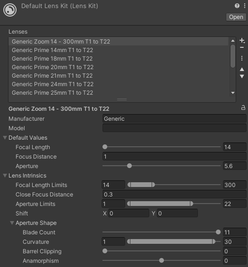This screenshot has width=248, height=267.
Task: Click the Aperture slider handle
Action: point(129,166)
